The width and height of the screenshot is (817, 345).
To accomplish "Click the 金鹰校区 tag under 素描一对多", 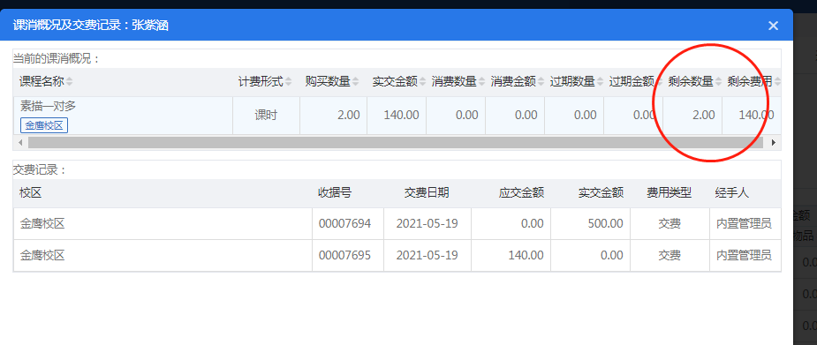I will tap(44, 125).
